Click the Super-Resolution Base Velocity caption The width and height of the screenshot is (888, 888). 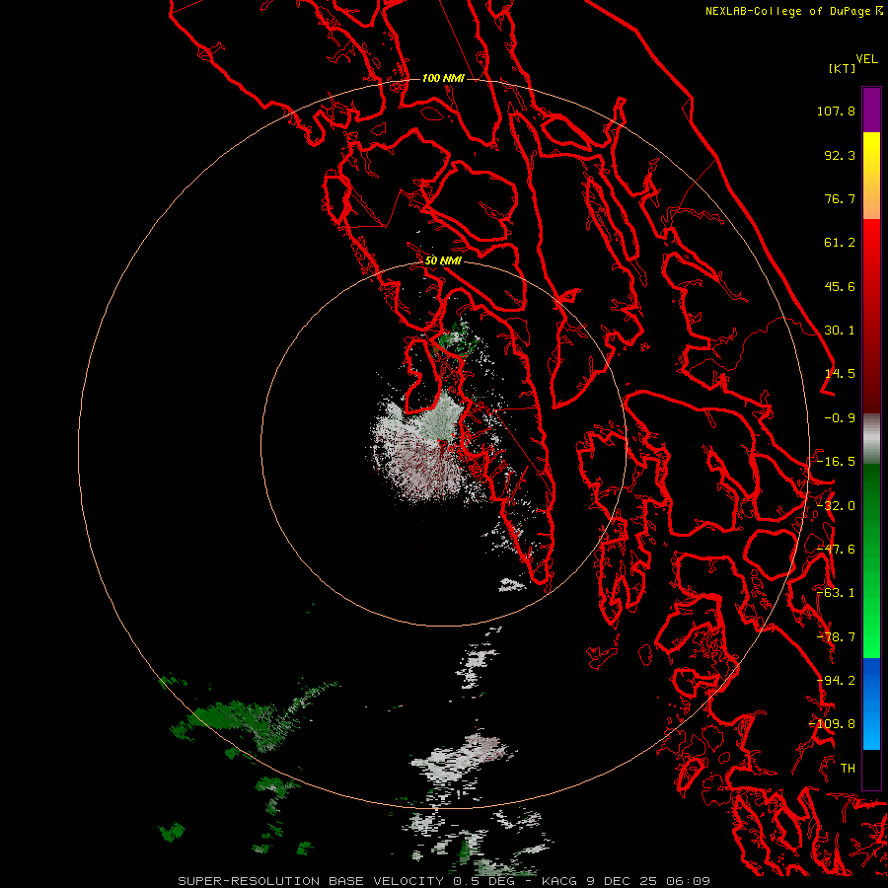[444, 881]
